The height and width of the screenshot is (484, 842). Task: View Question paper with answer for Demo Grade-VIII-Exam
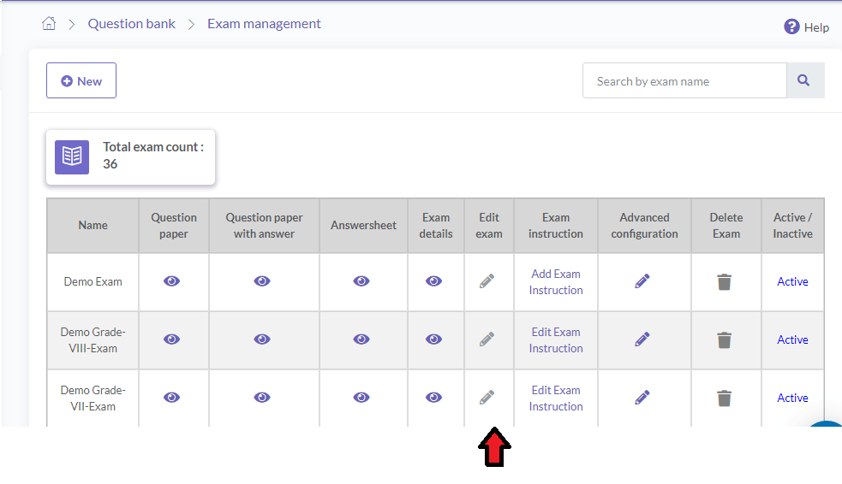262,339
